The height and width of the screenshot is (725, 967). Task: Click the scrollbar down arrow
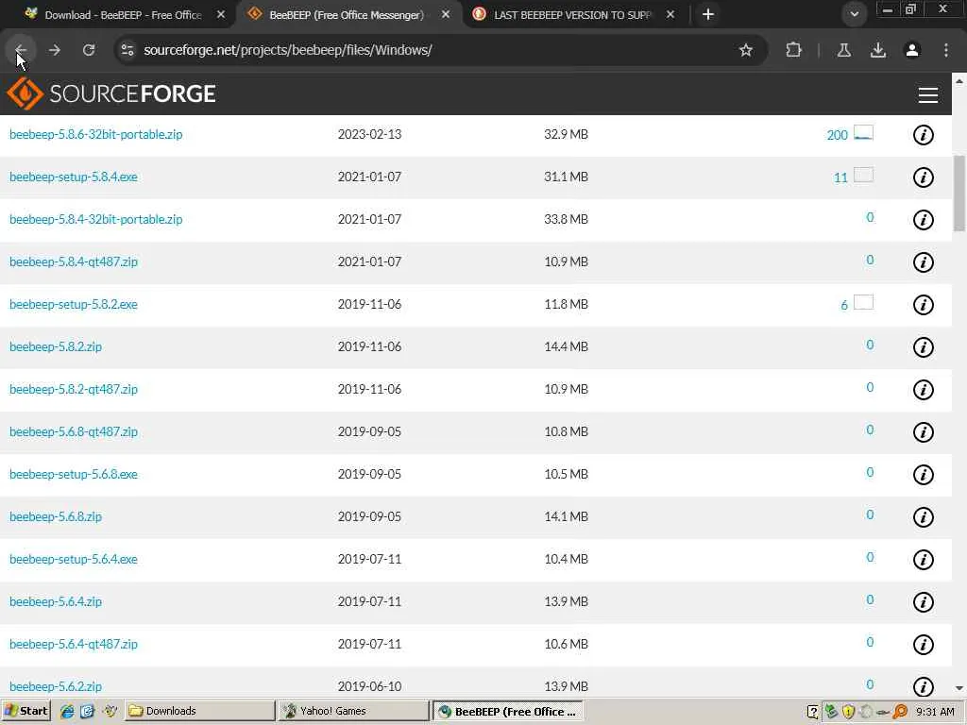tap(959, 688)
